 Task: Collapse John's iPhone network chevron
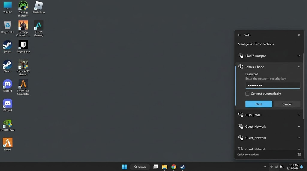[x=299, y=67]
